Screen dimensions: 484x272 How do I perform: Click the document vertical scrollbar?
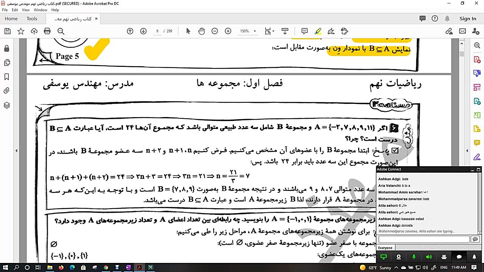(462, 151)
